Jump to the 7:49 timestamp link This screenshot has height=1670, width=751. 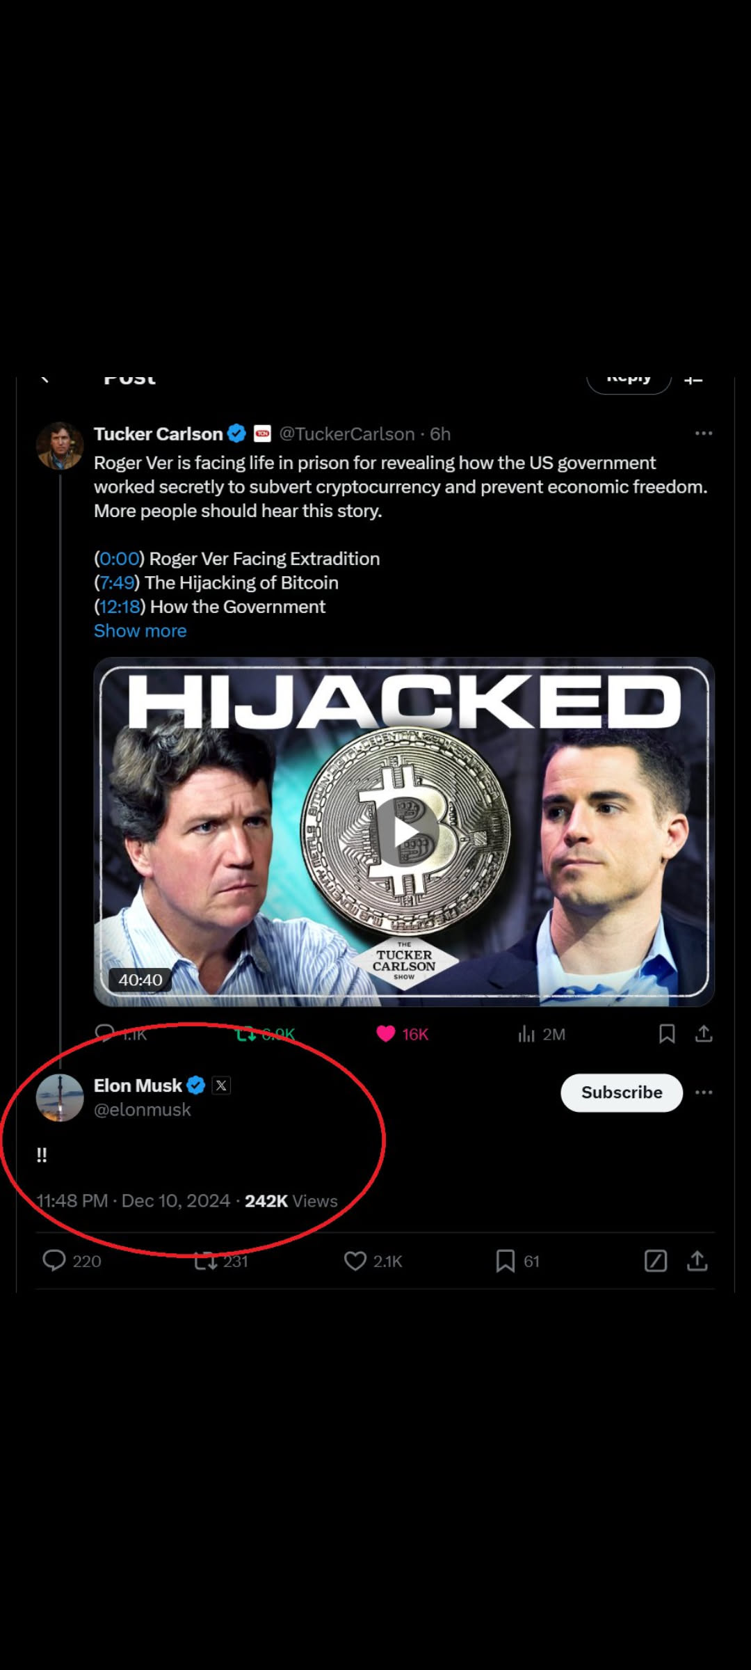(x=117, y=583)
